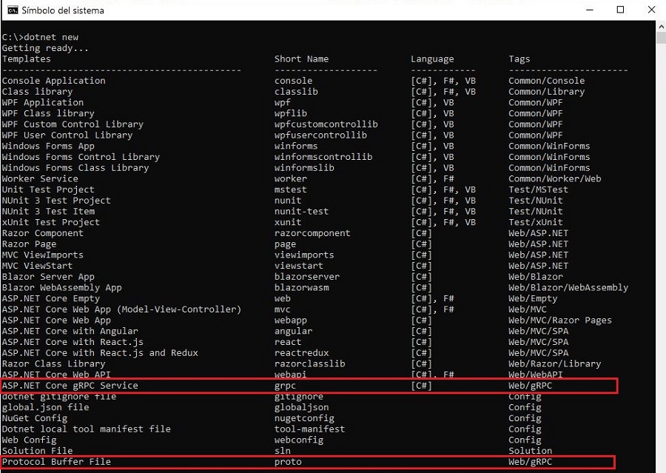This screenshot has width=666, height=473.
Task: Click 'Protocol Buffer File' template name
Action: (56, 461)
